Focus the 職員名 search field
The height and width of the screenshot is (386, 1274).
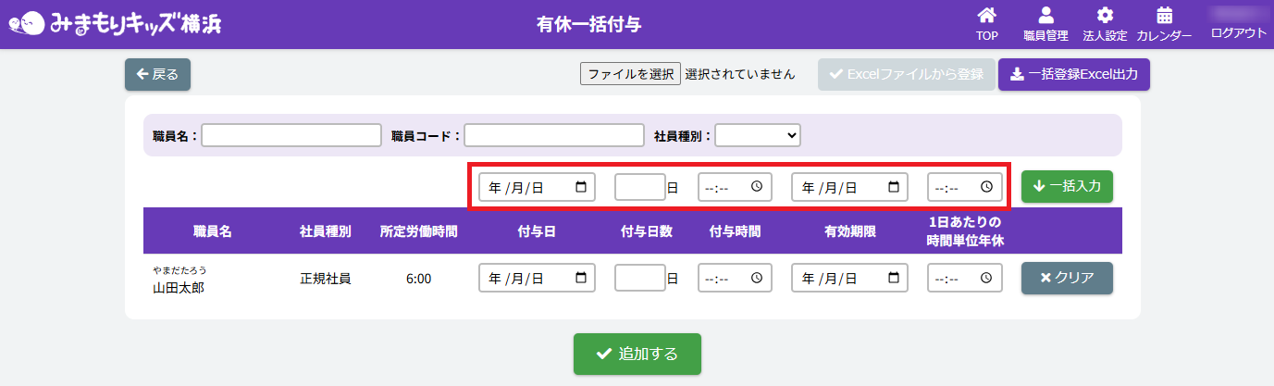point(291,135)
